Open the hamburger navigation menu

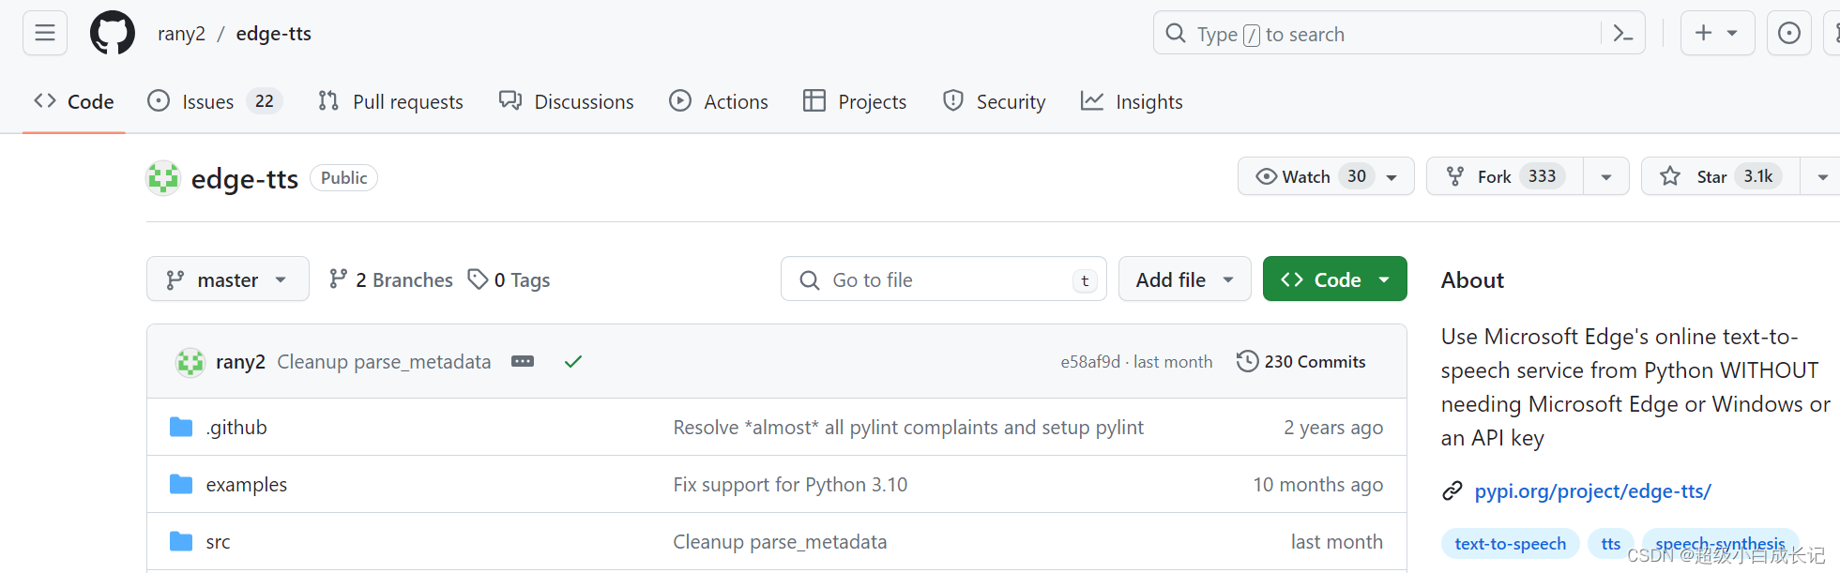tap(45, 34)
